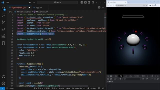Open the browser profile avatar
The height and width of the screenshot is (90, 160).
(x=155, y=5)
